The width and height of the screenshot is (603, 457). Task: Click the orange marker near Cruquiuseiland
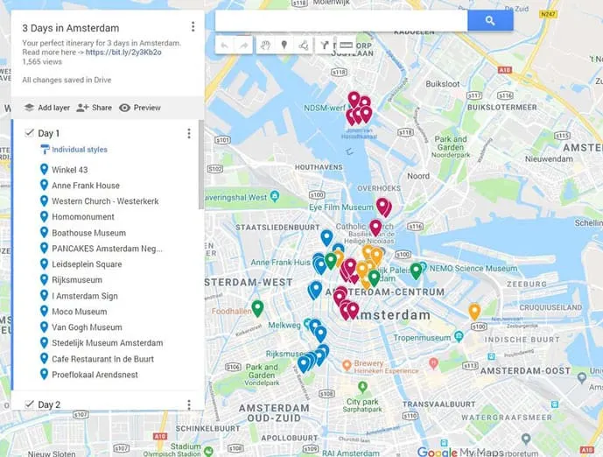474,311
